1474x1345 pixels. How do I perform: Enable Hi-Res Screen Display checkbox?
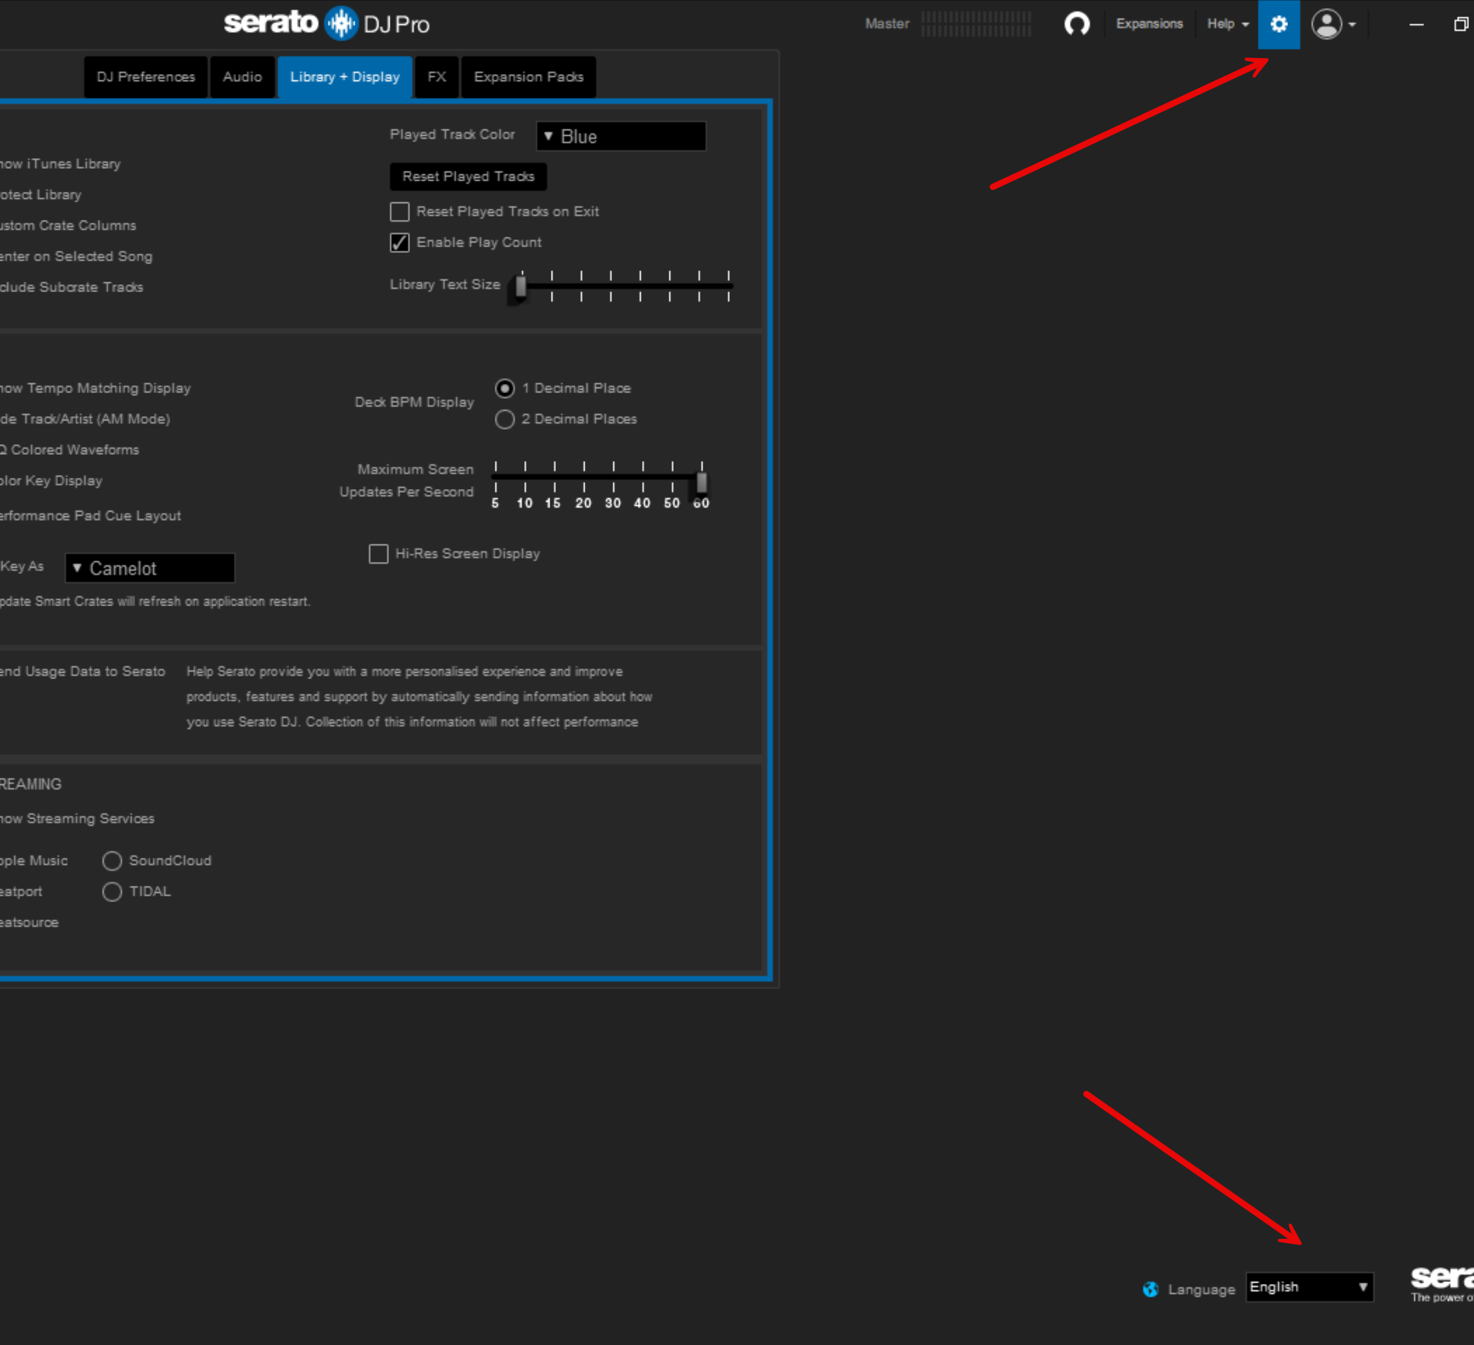[379, 554]
